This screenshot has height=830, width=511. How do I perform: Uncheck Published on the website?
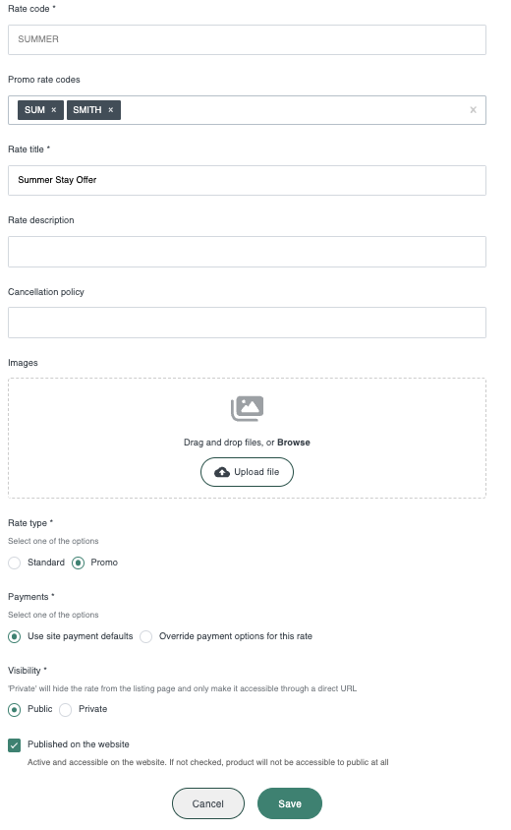(15, 745)
